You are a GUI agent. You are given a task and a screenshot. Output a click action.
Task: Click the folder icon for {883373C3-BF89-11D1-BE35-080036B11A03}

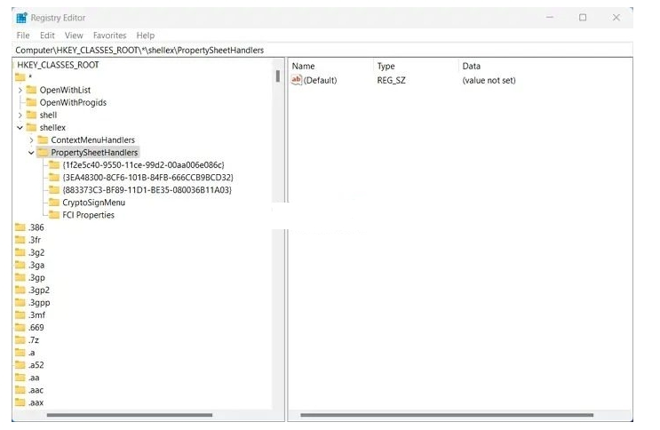pyautogui.click(x=54, y=190)
